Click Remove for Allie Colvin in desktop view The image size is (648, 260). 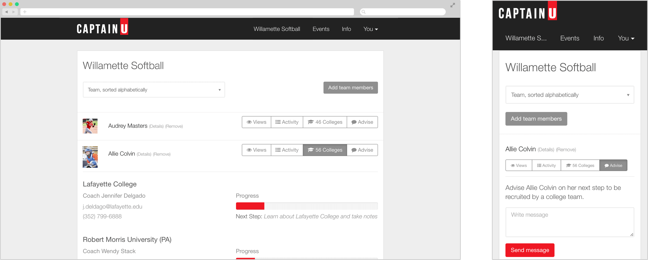tap(162, 154)
